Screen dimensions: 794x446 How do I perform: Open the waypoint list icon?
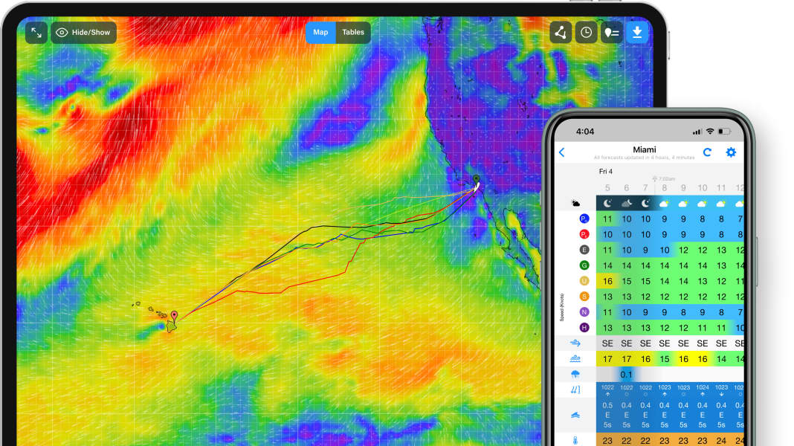pyautogui.click(x=612, y=32)
